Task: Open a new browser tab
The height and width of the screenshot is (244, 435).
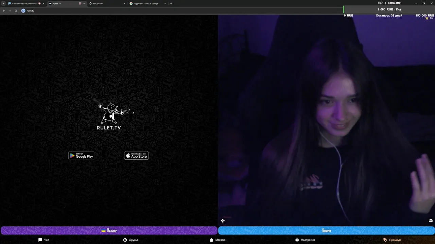Action: (x=171, y=3)
